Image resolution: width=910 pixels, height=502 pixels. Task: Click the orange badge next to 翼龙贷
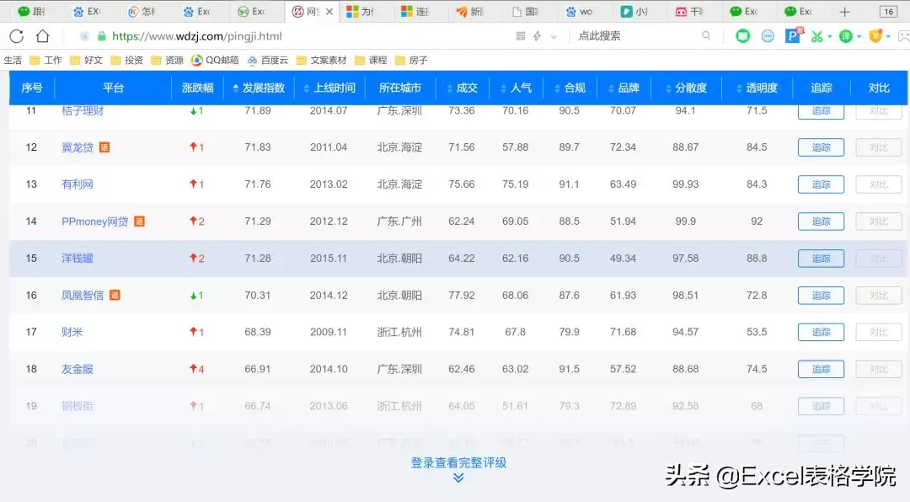(104, 147)
